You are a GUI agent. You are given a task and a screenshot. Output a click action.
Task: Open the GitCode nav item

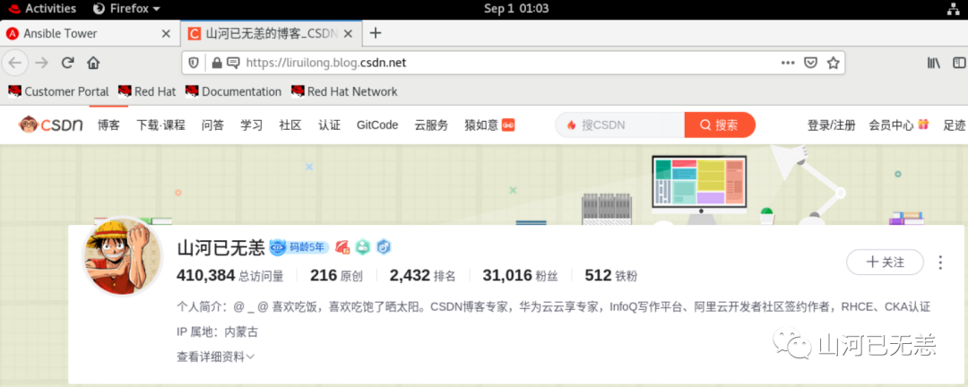tap(377, 125)
